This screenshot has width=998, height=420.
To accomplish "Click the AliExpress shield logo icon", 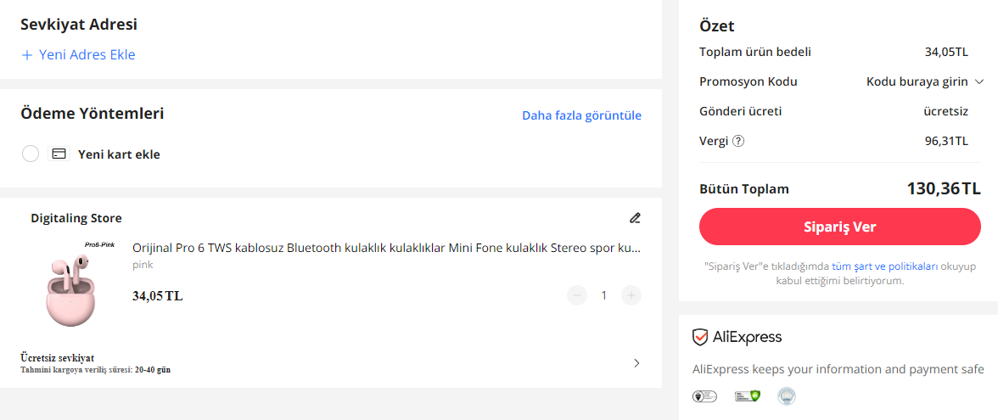I will tap(700, 338).
